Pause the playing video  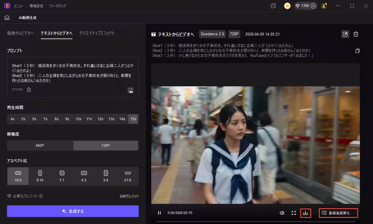pyautogui.click(x=159, y=213)
